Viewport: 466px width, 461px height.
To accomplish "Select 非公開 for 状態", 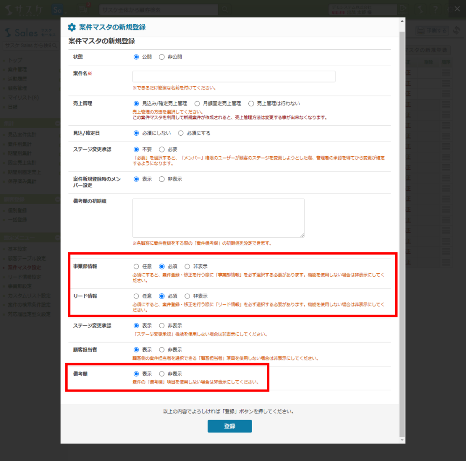I will [x=162, y=57].
